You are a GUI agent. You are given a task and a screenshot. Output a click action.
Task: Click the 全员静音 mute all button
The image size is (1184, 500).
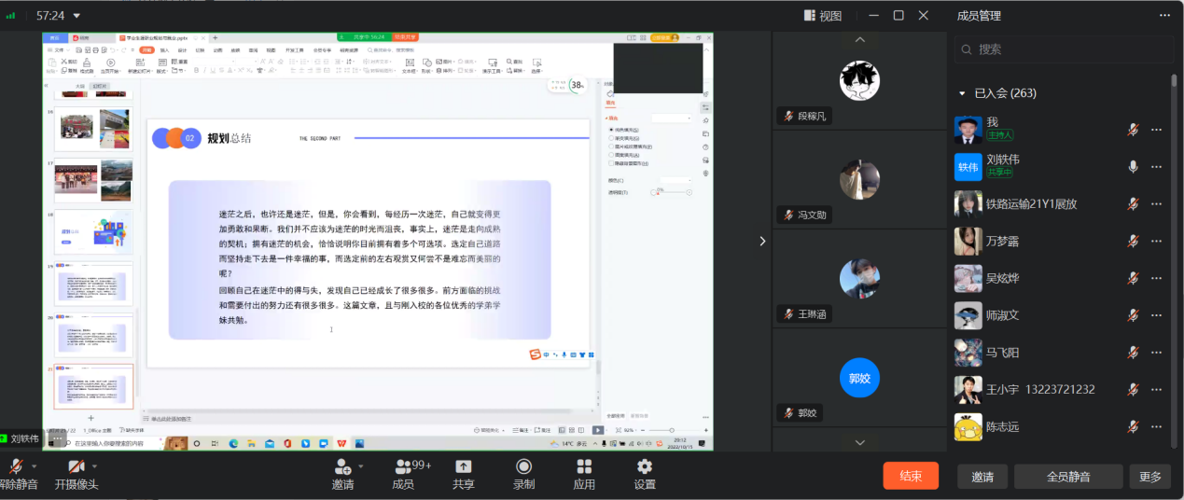pos(1068,476)
